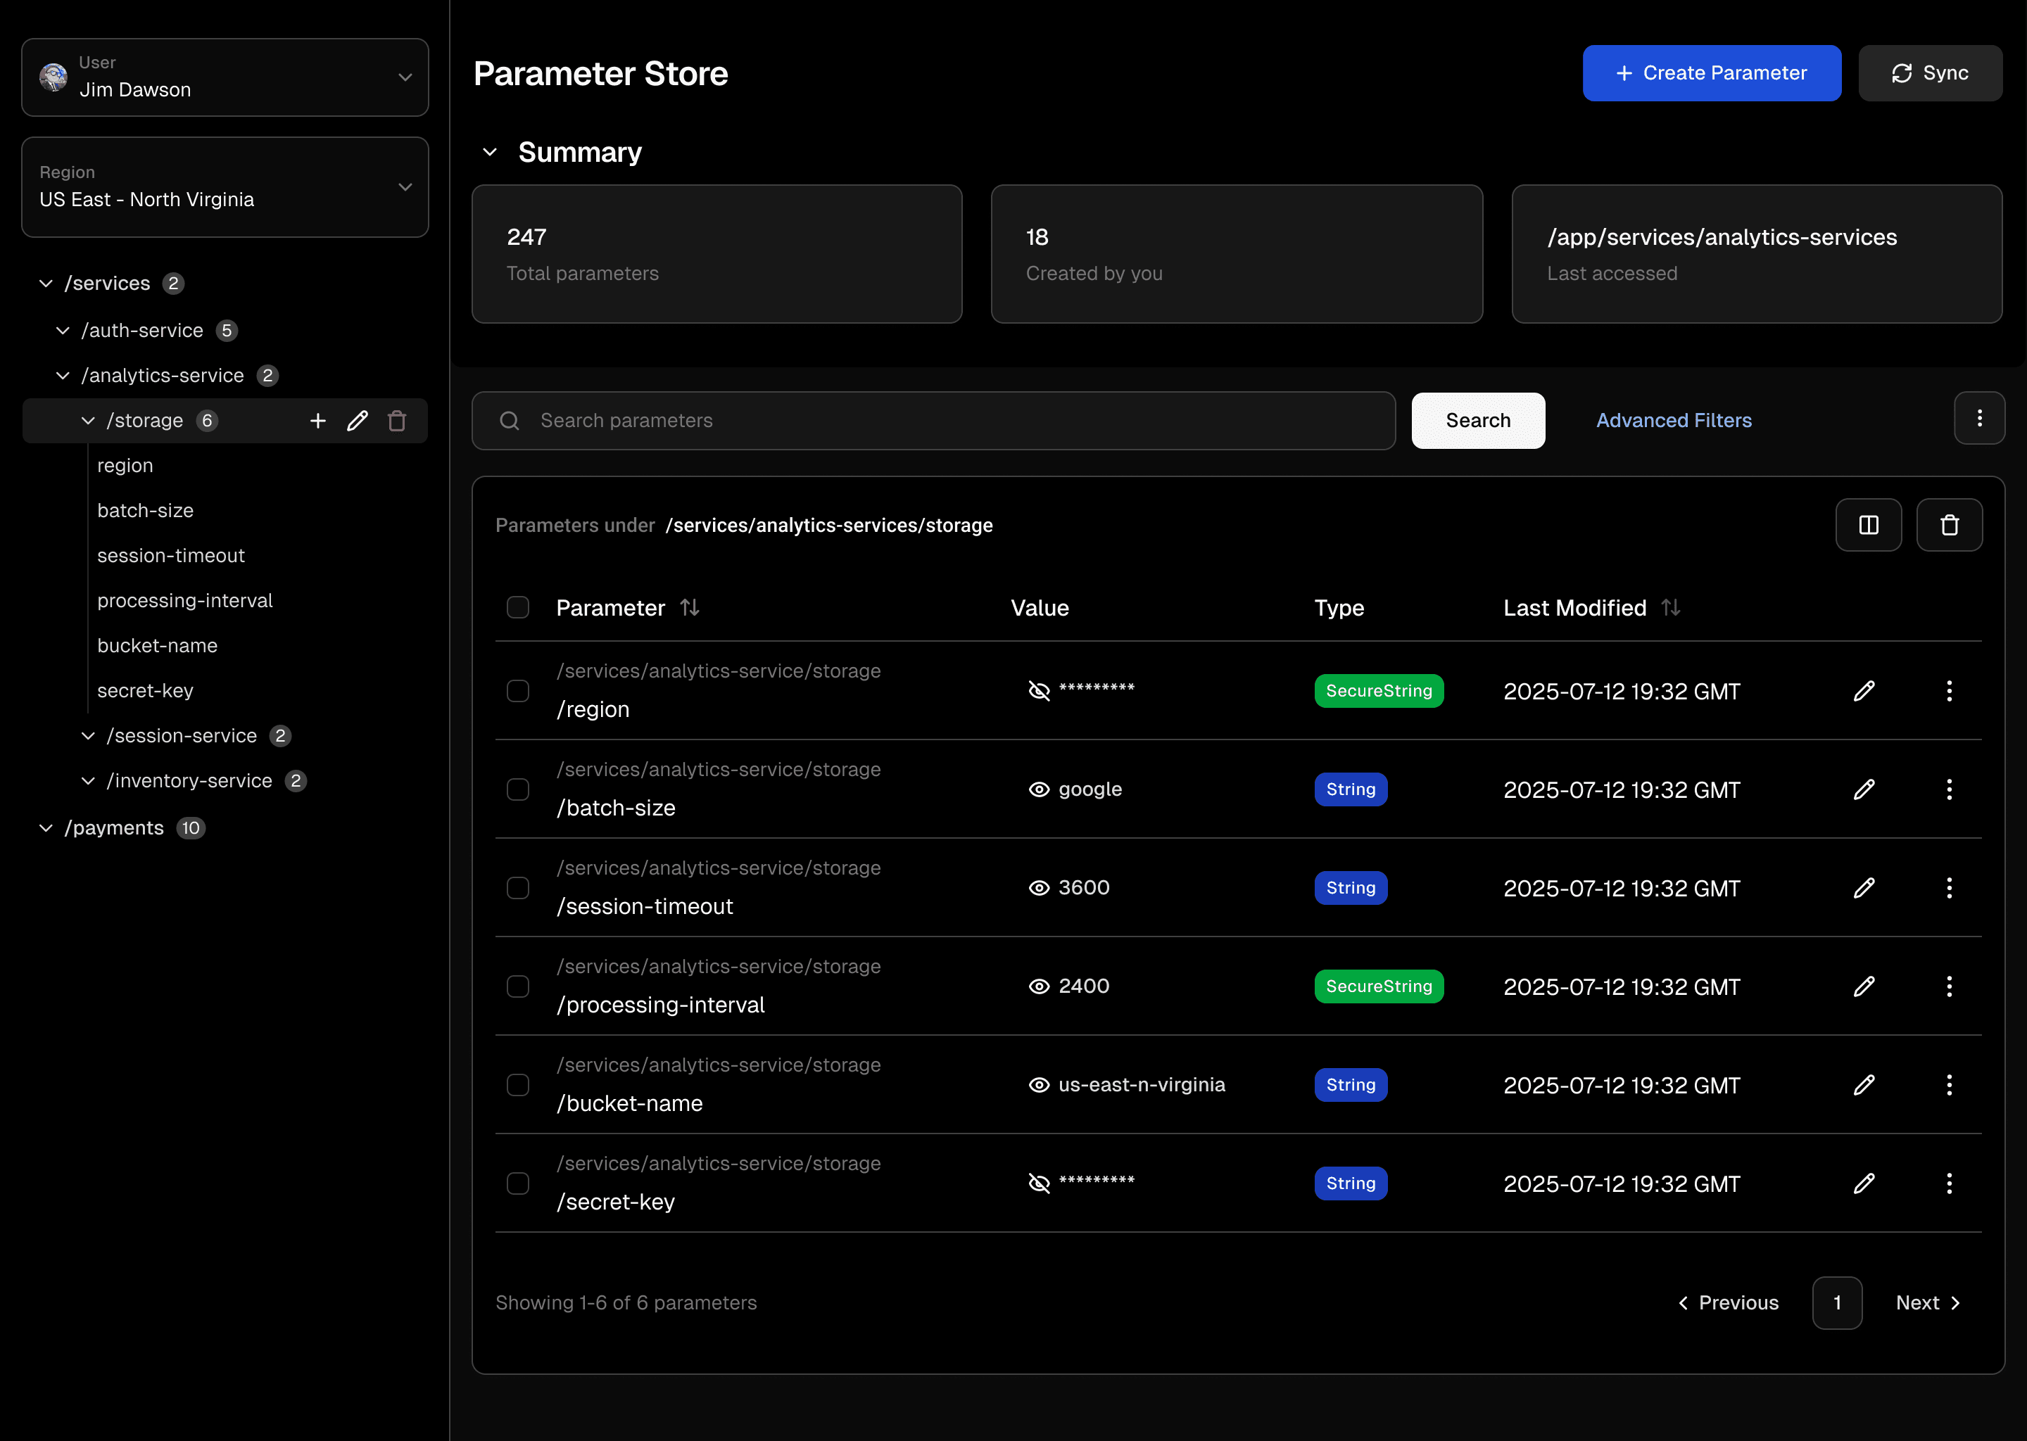
Task: Open column layout toggle icon
Action: pos(1868,526)
